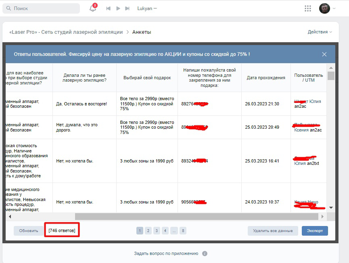Click the vertical scrollbar down arrow
This screenshot has width=349, height=263.
click(331, 208)
